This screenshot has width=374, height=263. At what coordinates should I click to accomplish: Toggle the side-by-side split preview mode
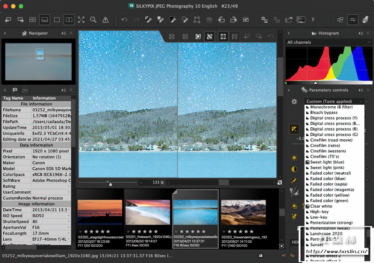point(69,19)
